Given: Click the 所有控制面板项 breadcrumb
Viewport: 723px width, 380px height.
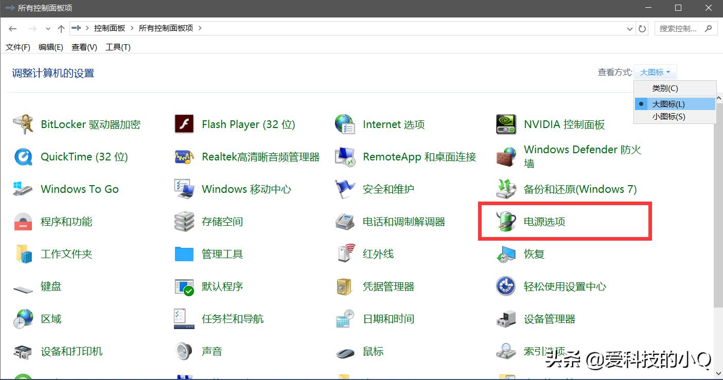Looking at the screenshot, I should tap(166, 28).
